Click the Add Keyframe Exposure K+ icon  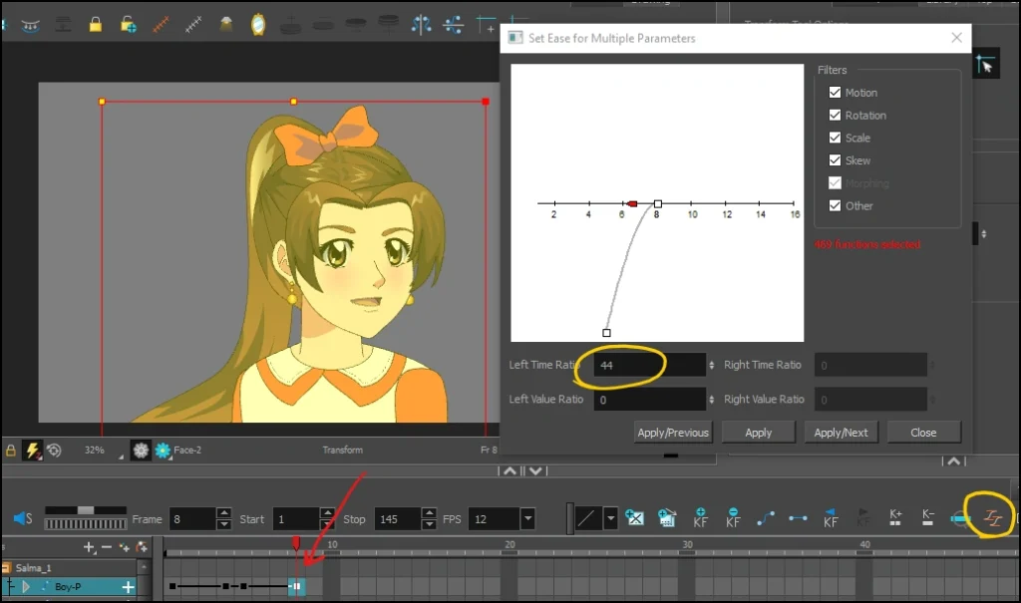click(x=895, y=518)
